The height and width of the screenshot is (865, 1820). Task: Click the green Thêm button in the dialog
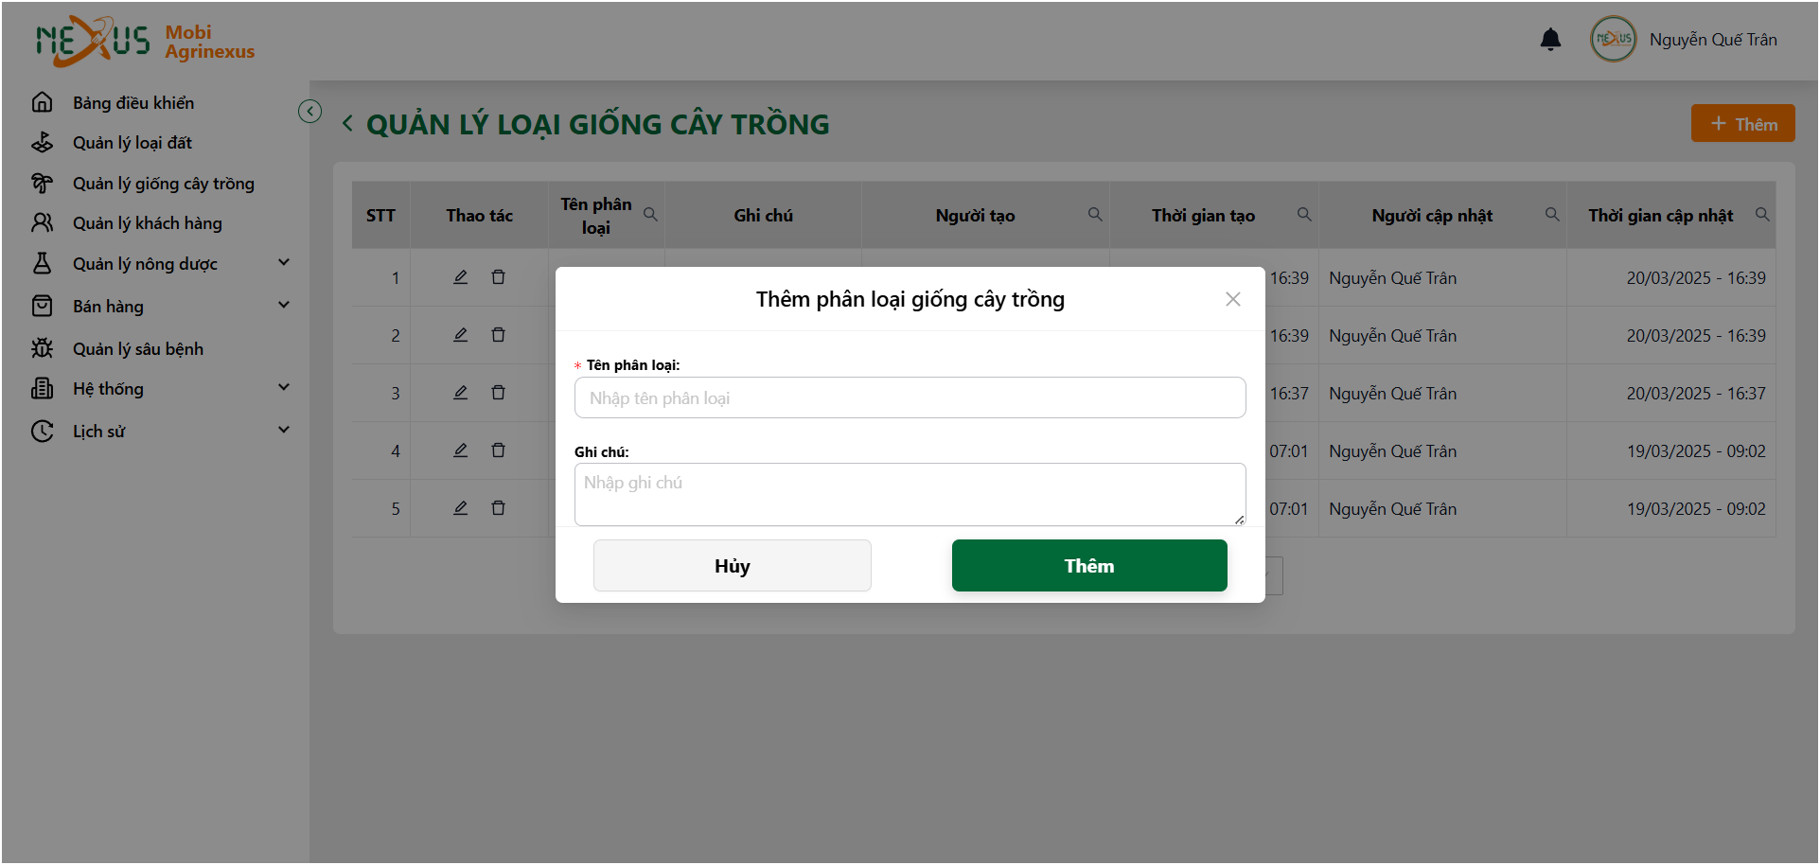(1089, 566)
